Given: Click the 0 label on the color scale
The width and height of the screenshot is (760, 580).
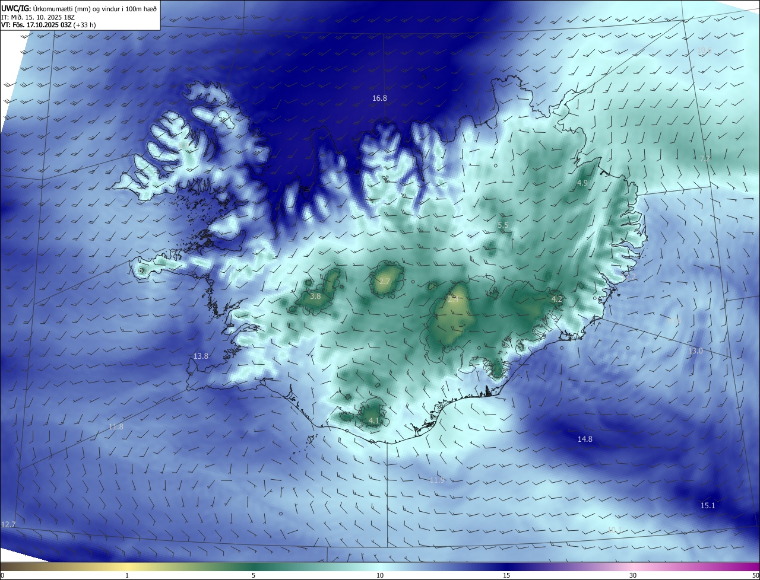Looking at the screenshot, I should click(x=2, y=575).
